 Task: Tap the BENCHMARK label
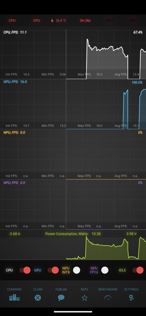point(108,289)
